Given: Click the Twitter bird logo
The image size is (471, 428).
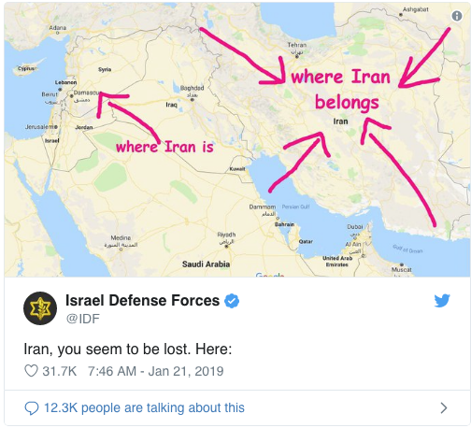Looking at the screenshot, I should 442,300.
